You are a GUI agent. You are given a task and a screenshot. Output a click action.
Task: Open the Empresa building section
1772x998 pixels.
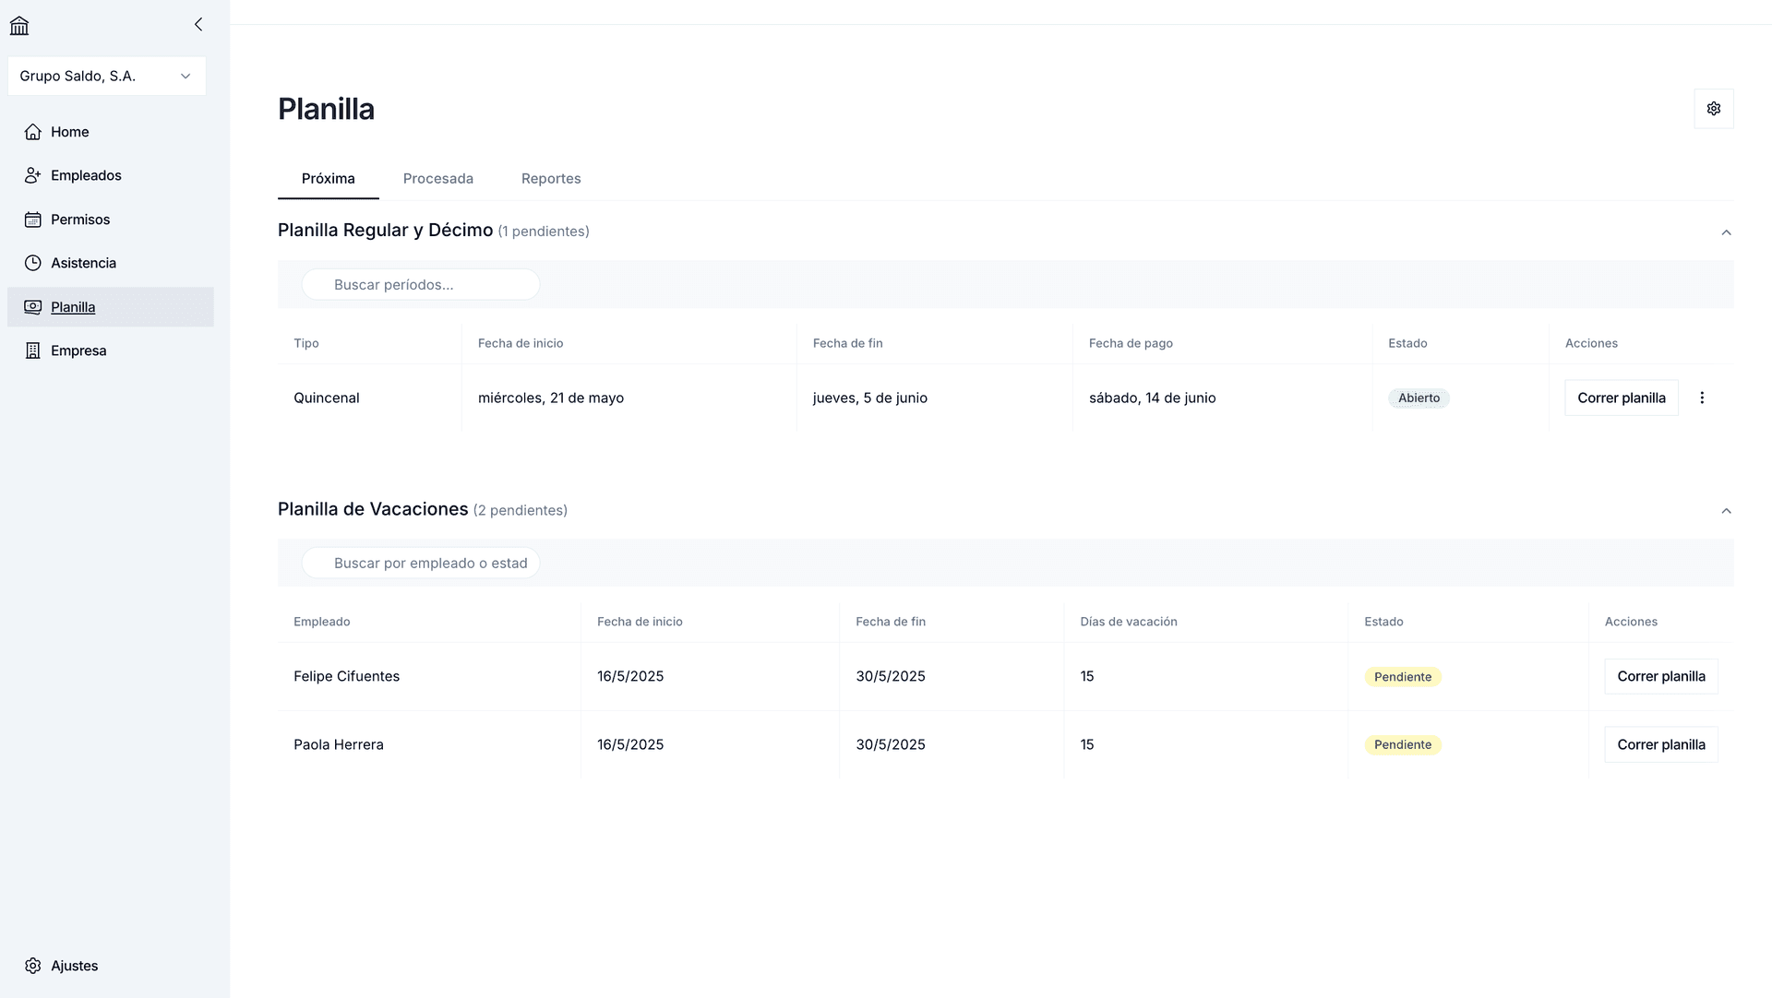[78, 350]
